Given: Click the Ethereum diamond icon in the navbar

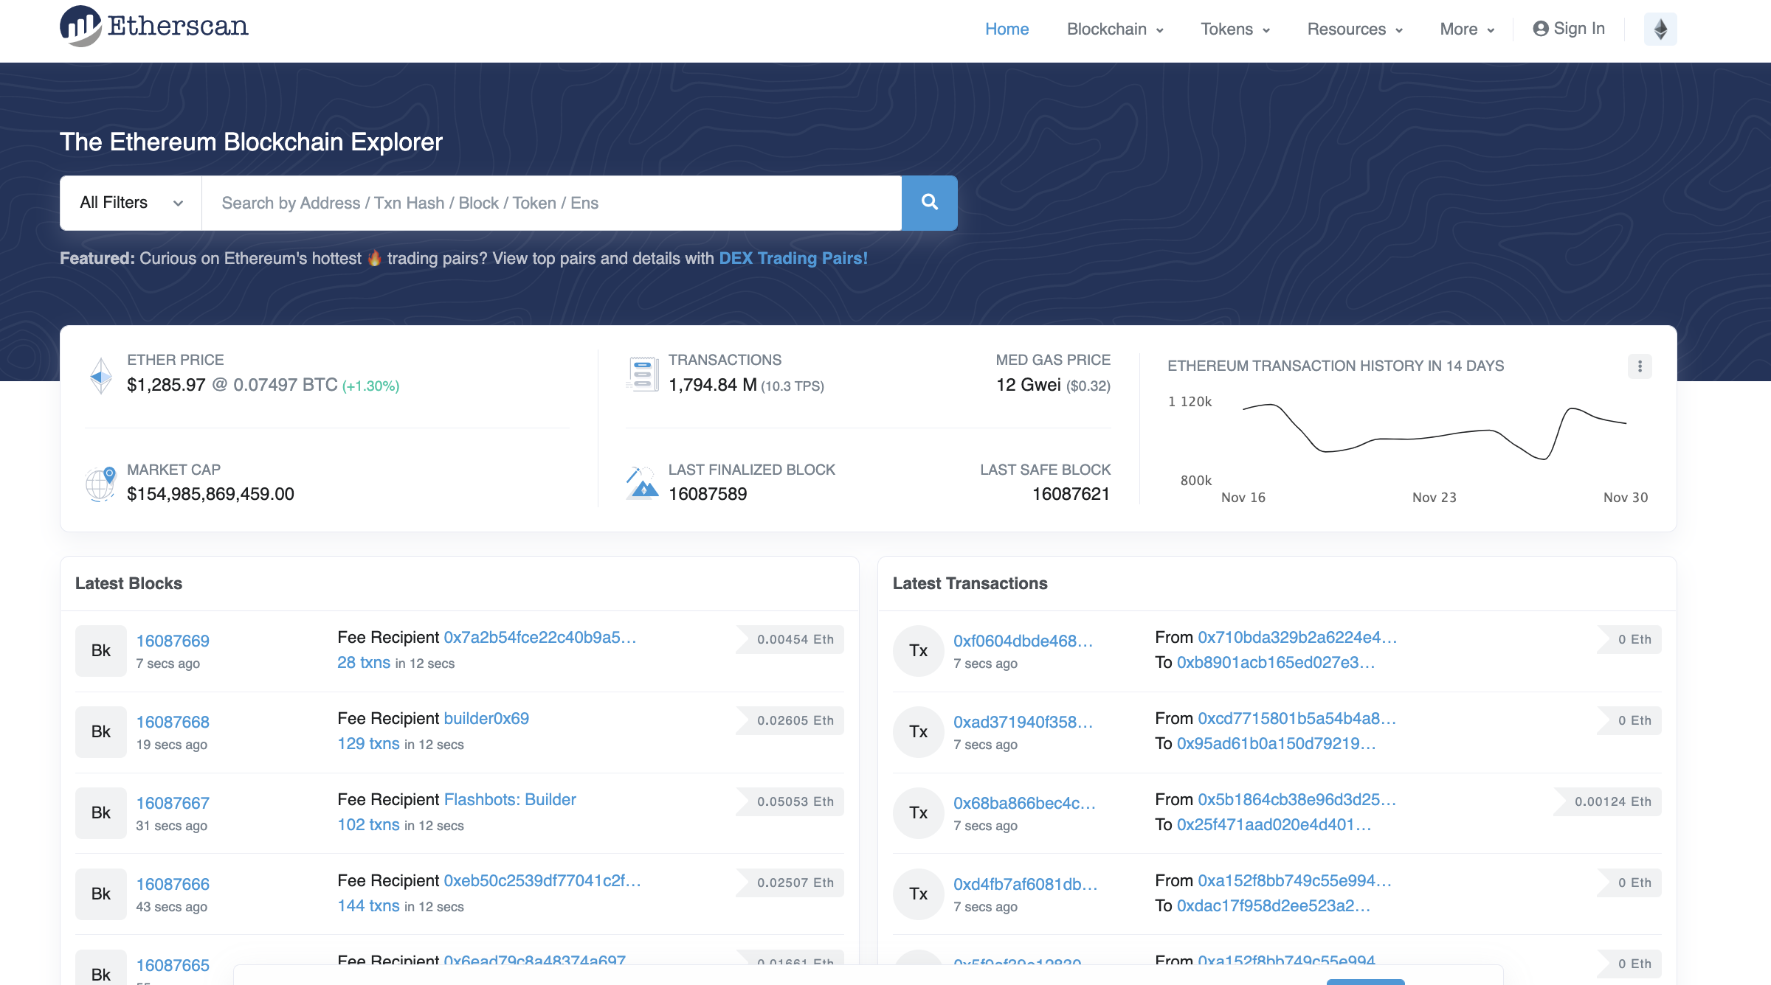Looking at the screenshot, I should pos(1660,28).
